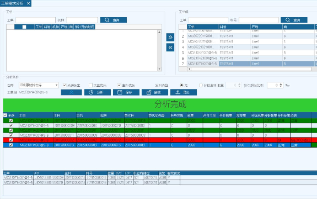Click the 保存 save button
The image size is (317, 199).
[126, 92]
